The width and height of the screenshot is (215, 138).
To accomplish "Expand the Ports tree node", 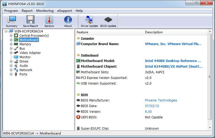I will point(11,74).
